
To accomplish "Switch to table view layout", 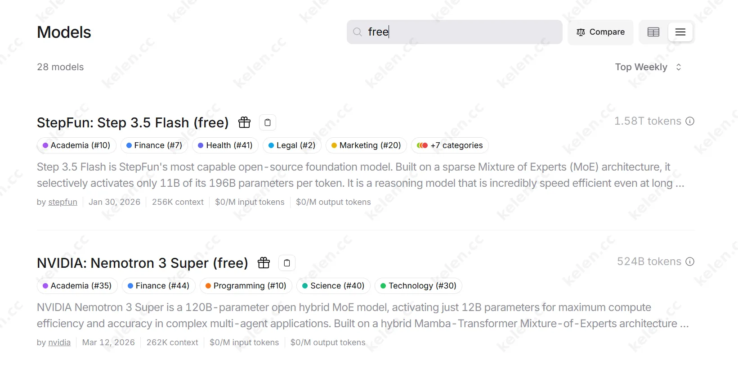I will coord(653,32).
